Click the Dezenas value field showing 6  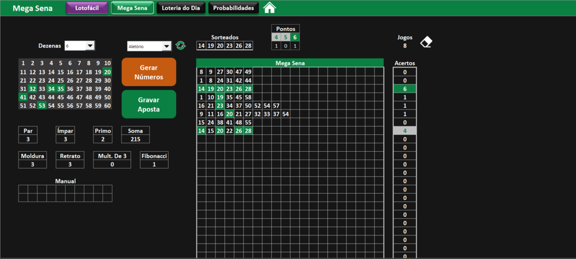[75, 46]
